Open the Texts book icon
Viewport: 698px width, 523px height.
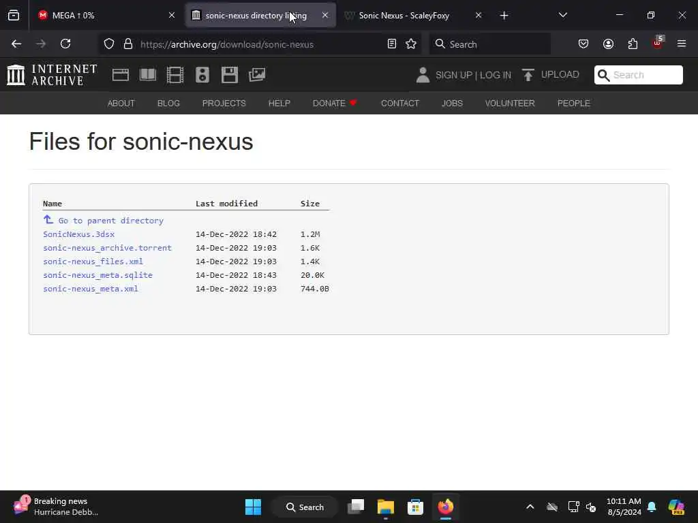148,75
